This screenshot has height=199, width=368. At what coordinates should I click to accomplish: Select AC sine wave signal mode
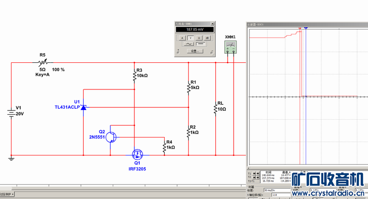point(188,44)
